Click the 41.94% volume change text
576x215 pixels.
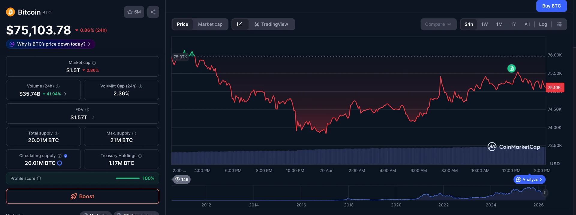54,94
